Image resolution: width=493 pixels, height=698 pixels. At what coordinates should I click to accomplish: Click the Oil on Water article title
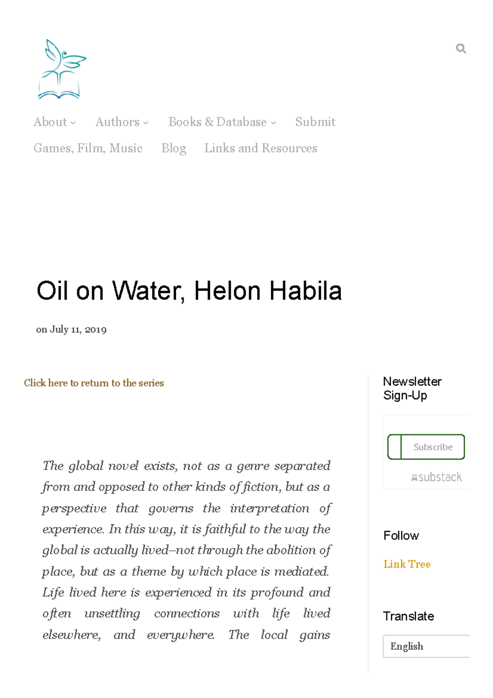[189, 291]
